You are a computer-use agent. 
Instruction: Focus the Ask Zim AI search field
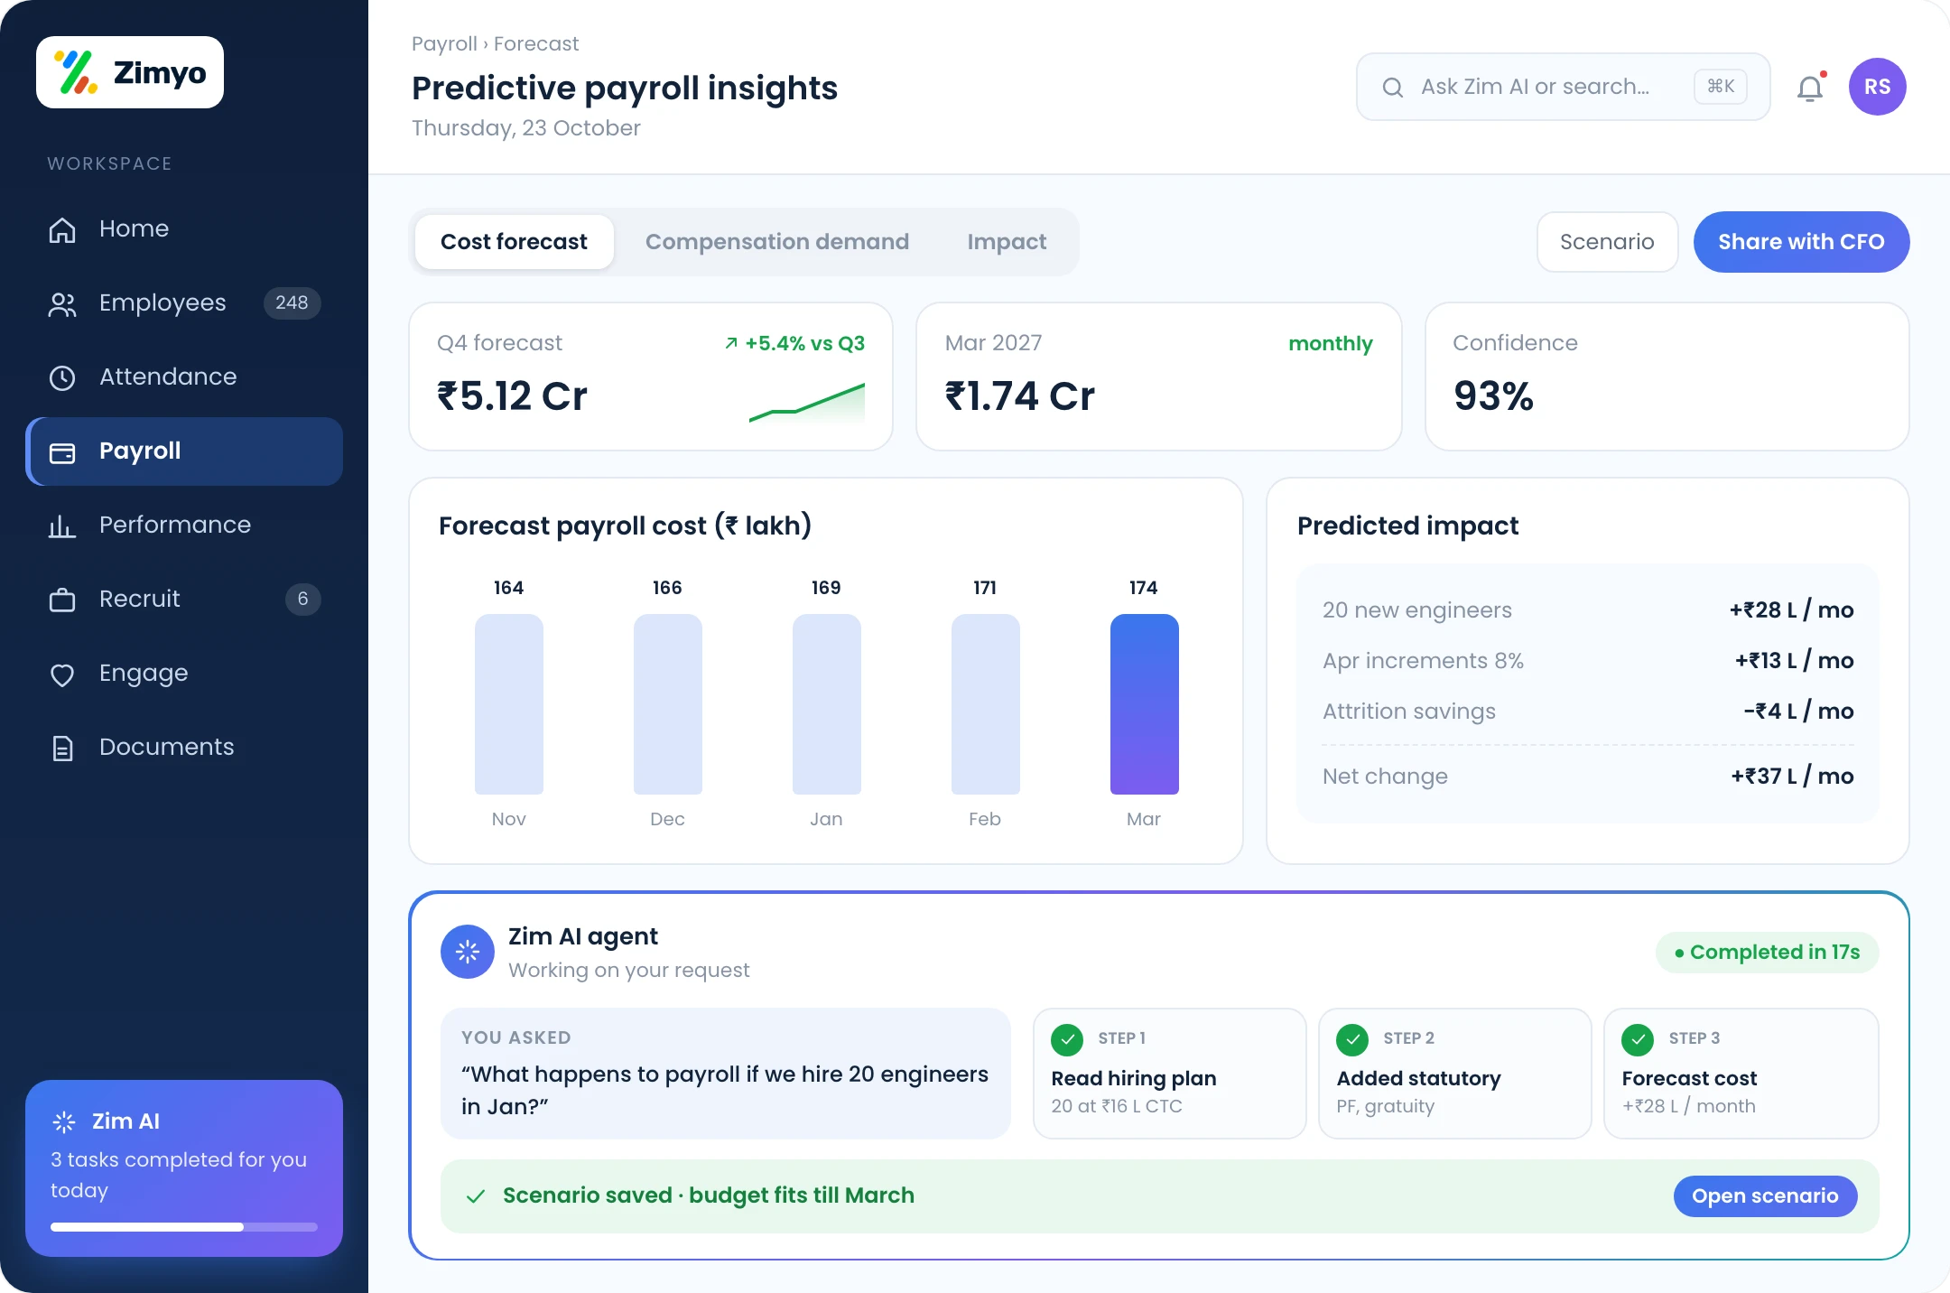1563,87
